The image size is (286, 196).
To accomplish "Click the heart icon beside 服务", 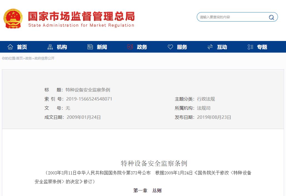I will (x=170, y=47).
